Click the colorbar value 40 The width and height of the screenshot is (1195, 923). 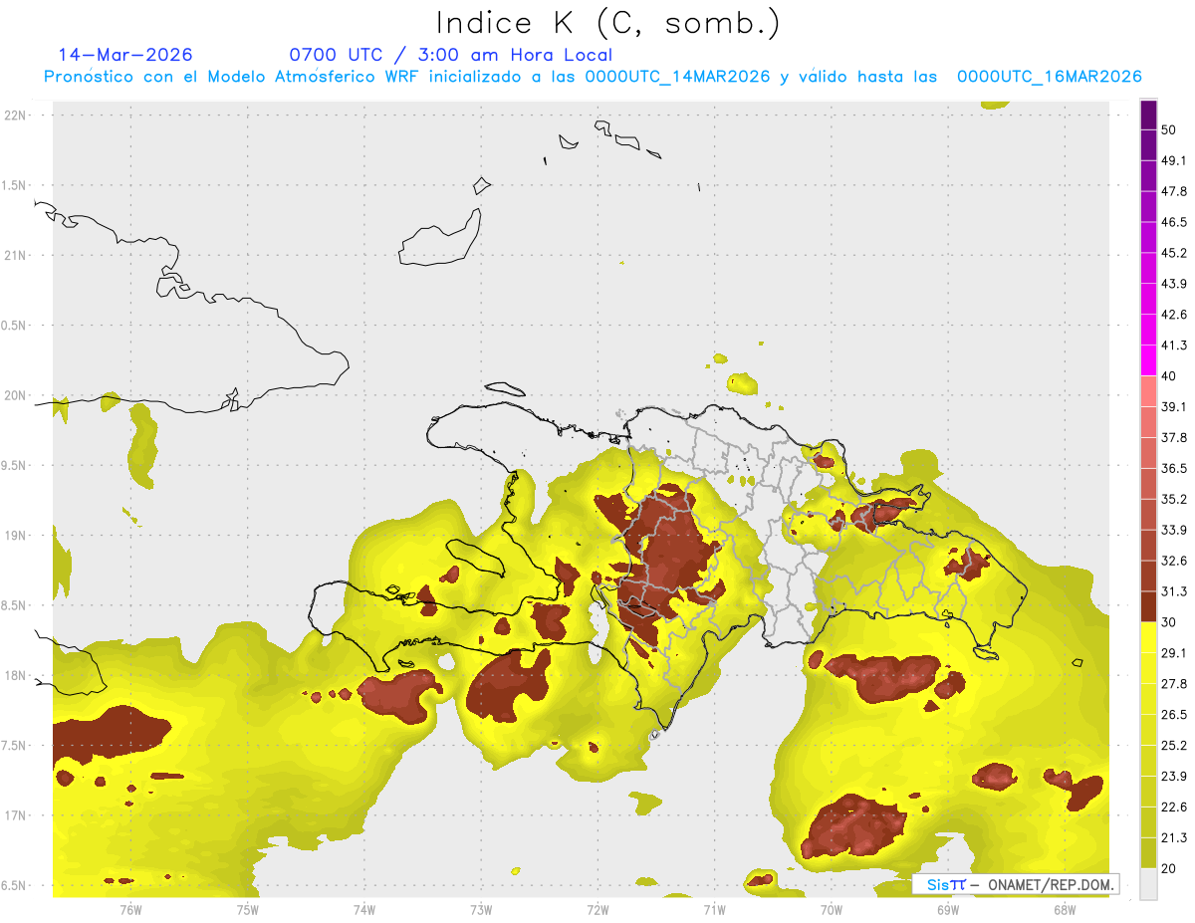click(x=1171, y=376)
